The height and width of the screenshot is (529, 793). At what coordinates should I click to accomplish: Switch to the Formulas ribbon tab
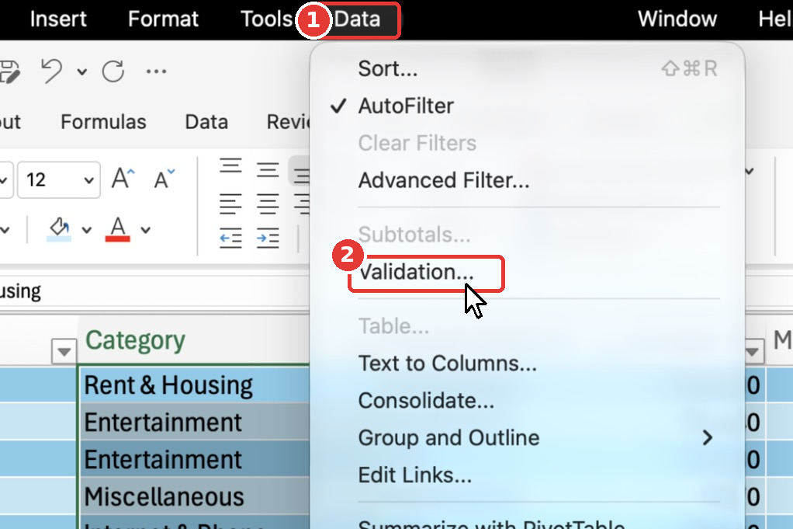(103, 122)
